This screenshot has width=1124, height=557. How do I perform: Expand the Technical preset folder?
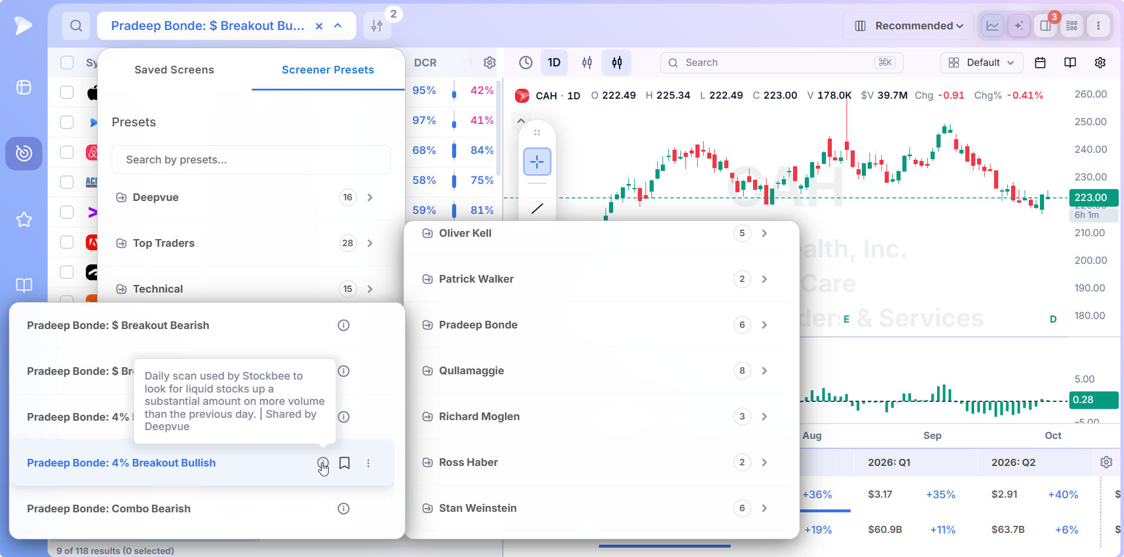(370, 289)
